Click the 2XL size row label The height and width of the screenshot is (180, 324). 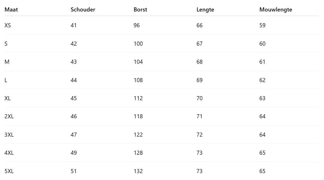pyautogui.click(x=9, y=117)
